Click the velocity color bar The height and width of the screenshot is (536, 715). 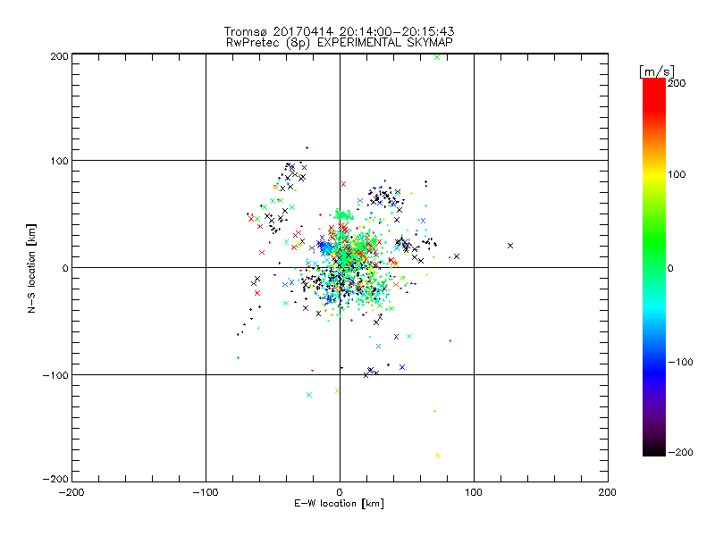pos(654,266)
